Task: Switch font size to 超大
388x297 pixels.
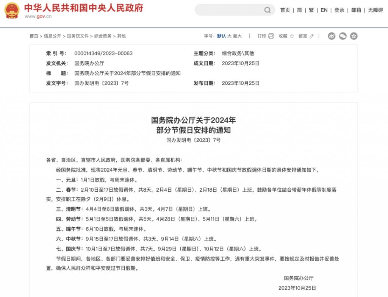Action: click(x=237, y=36)
